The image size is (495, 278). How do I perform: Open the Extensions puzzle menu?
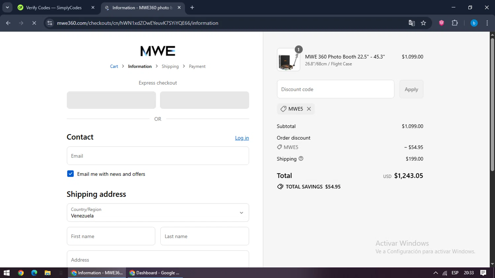455,23
